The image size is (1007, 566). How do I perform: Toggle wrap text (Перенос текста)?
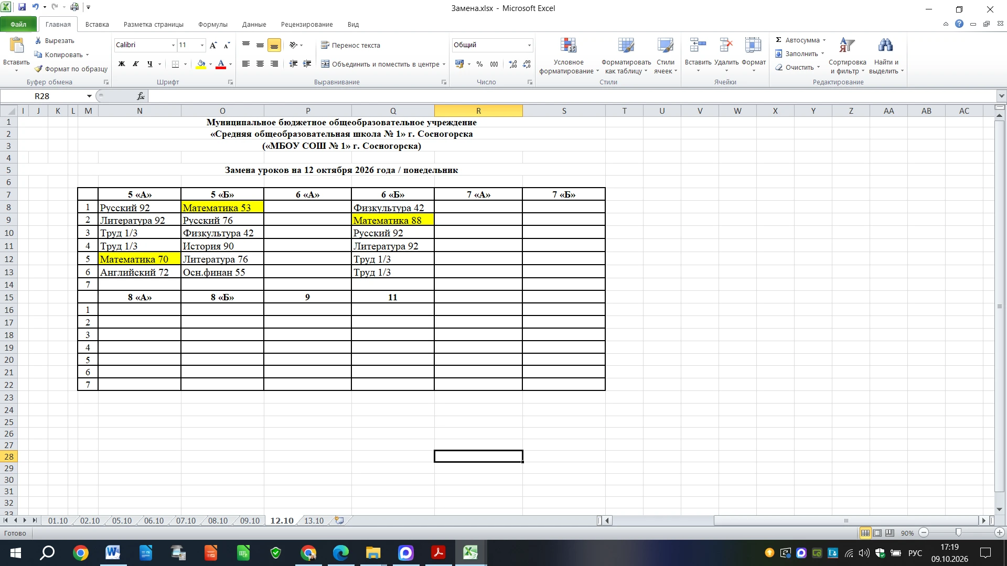pyautogui.click(x=350, y=45)
